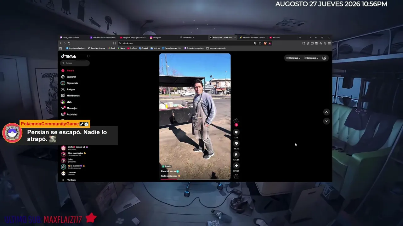
Task: Open the YouTube bookmark in bookmarks bar
Action: coord(132,48)
